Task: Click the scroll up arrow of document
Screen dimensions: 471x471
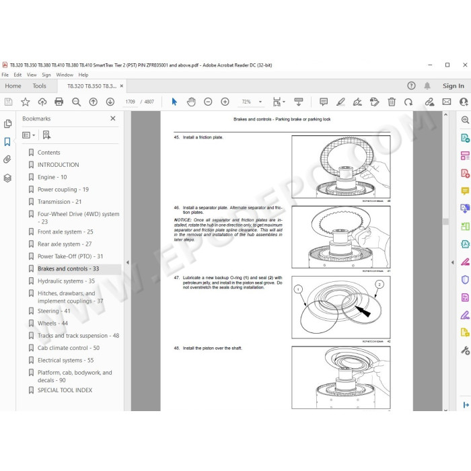Action: [x=445, y=114]
